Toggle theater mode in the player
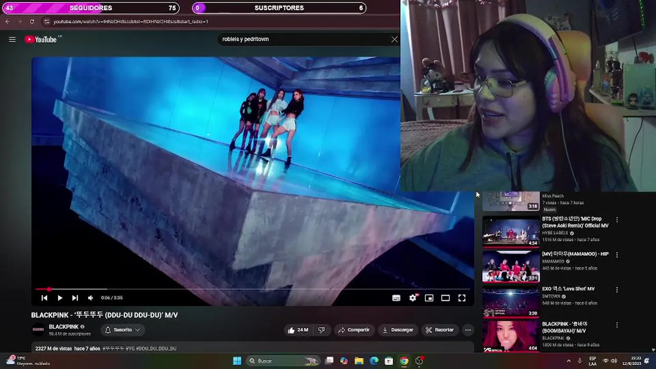Screen dimensions: 656x369 [445, 298]
